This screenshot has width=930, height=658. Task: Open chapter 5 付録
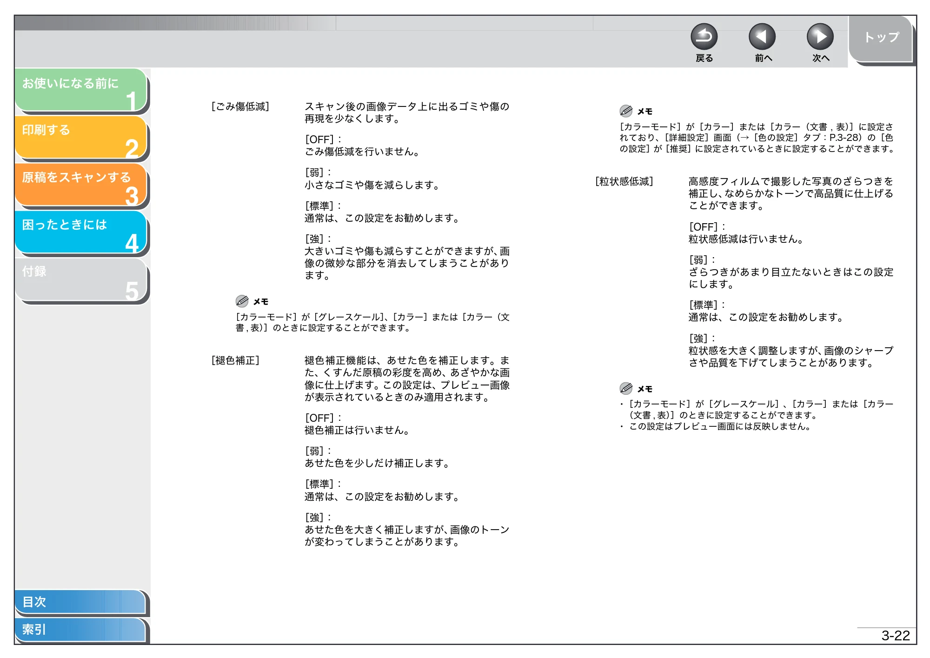coord(81,280)
